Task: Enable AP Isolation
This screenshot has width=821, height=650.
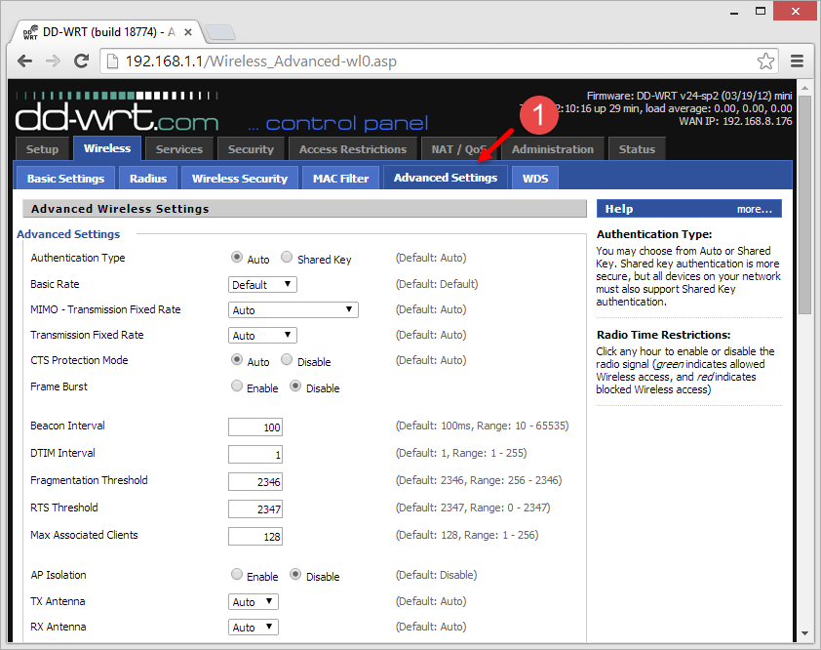Action: click(237, 575)
